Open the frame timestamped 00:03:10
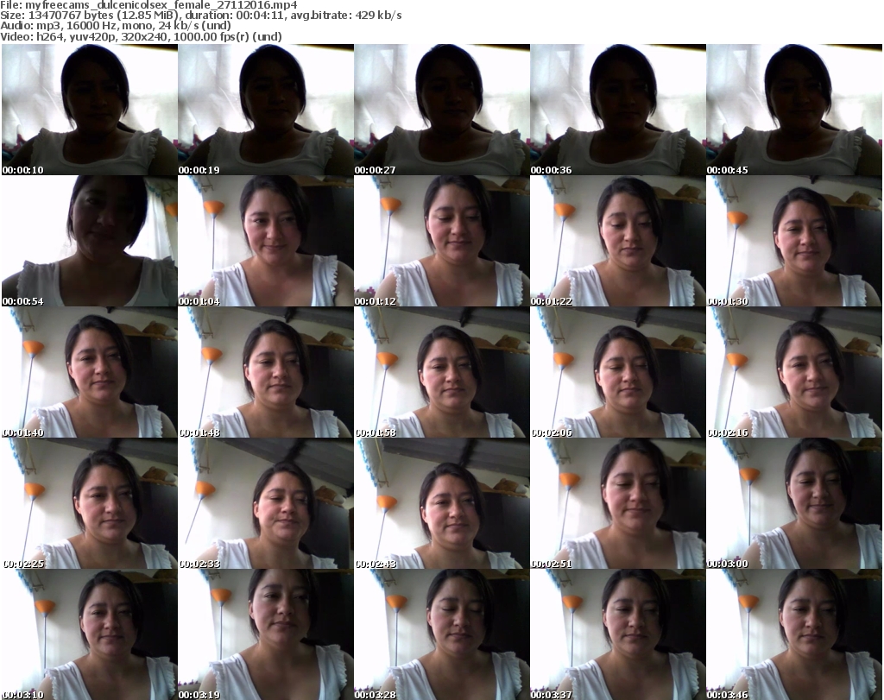 [x=89, y=634]
